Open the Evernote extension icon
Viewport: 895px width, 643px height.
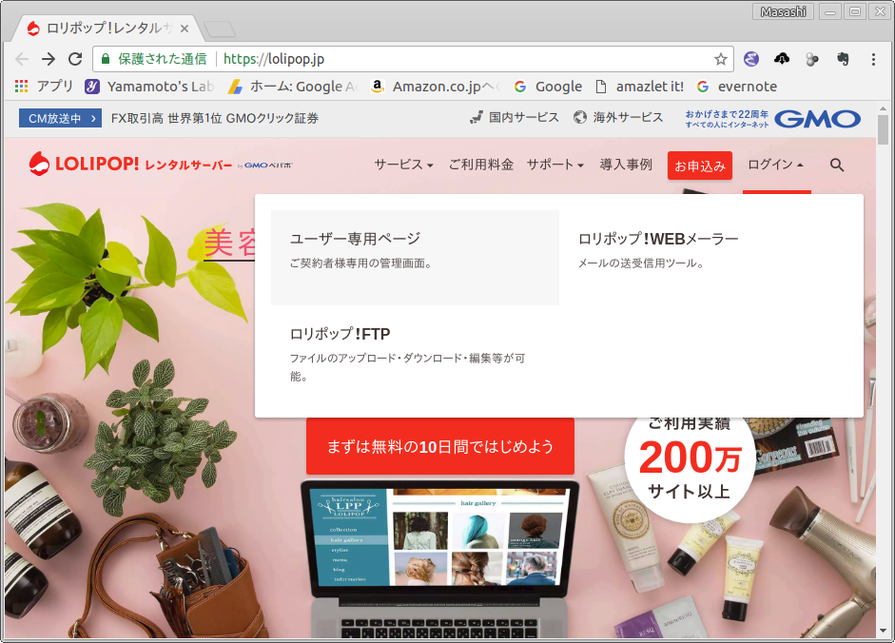point(842,59)
